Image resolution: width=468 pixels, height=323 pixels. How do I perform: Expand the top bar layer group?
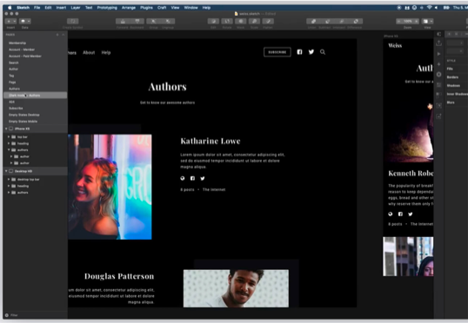pos(9,137)
